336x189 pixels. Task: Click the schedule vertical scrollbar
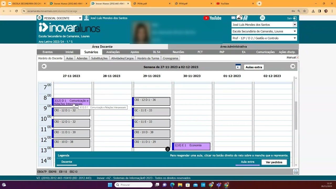[x=296, y=115]
